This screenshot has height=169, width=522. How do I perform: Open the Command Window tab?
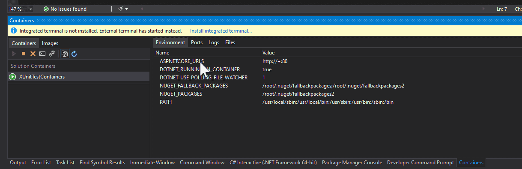click(x=202, y=163)
